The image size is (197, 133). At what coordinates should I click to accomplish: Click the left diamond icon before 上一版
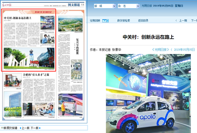[21, 128]
